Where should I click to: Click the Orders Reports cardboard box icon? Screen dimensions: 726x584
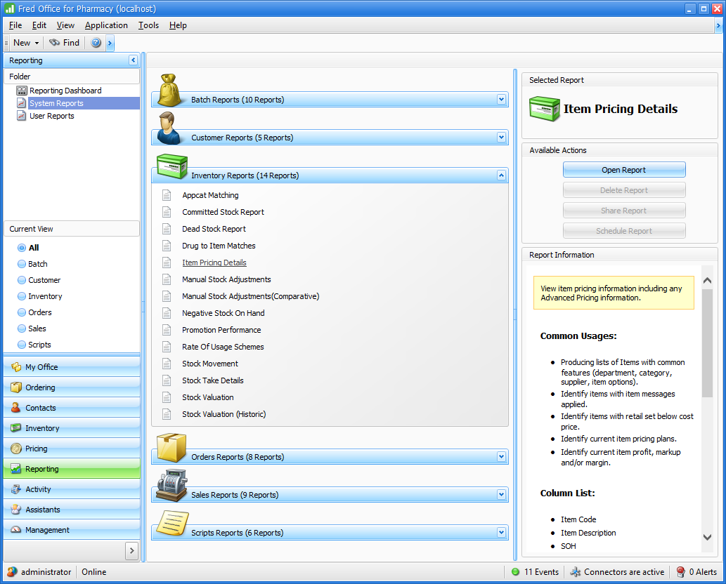click(171, 448)
